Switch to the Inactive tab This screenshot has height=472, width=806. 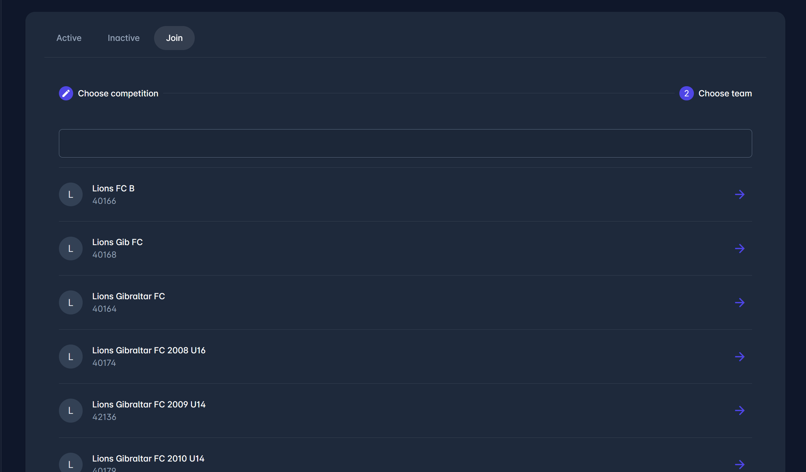pos(124,38)
